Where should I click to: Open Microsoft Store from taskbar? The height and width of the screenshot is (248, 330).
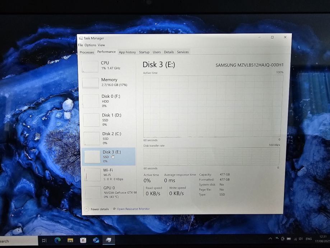[x=83, y=240]
